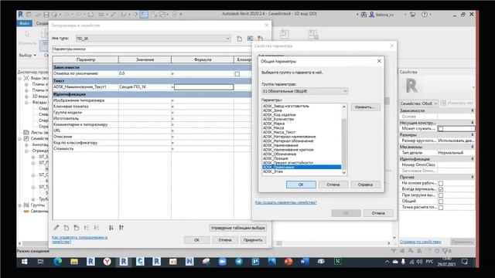
Task: Click move parameter up icon
Action: coord(87,228)
